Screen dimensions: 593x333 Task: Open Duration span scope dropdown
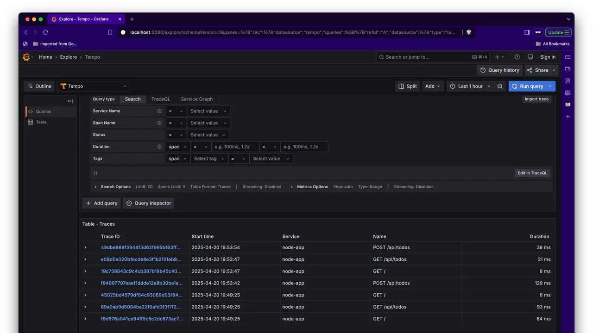(178, 147)
